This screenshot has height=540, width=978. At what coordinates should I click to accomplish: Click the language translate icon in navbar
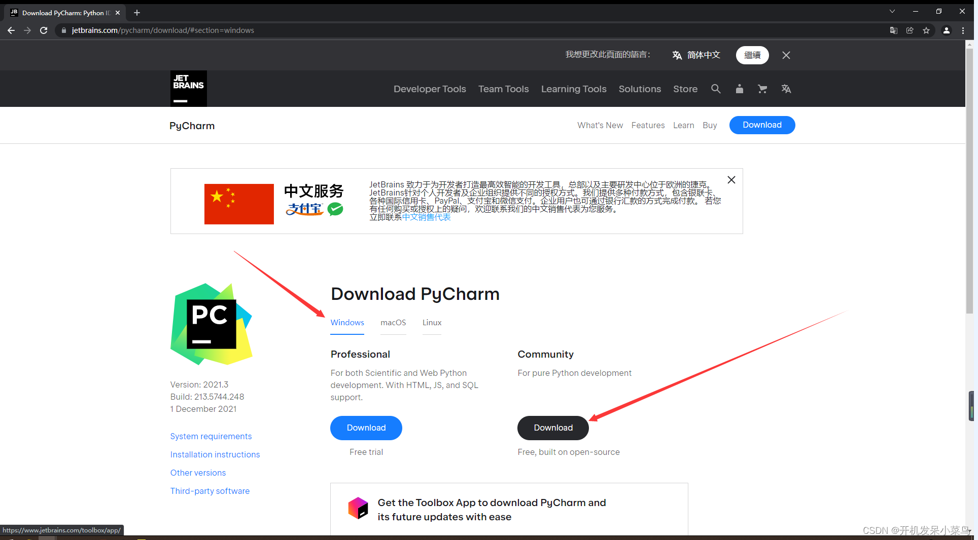click(x=786, y=89)
